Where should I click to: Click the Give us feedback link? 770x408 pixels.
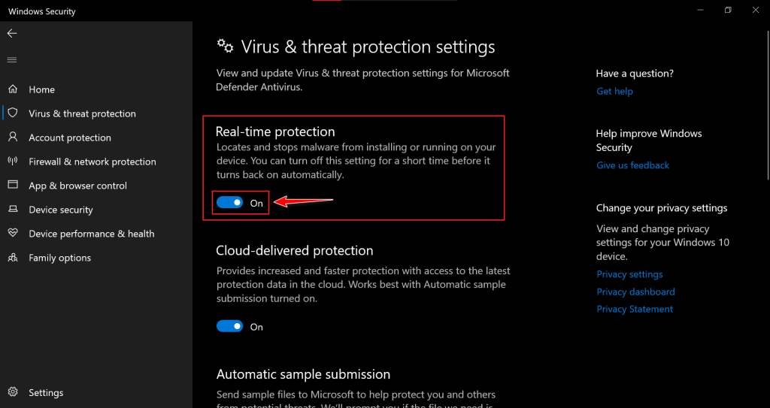click(632, 165)
